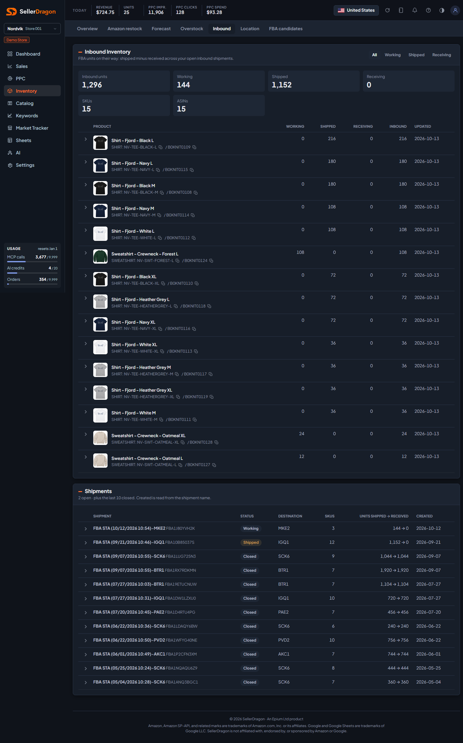Copy ASIN B0KNIT0109
Screen dimensions: 463x743
click(194, 147)
